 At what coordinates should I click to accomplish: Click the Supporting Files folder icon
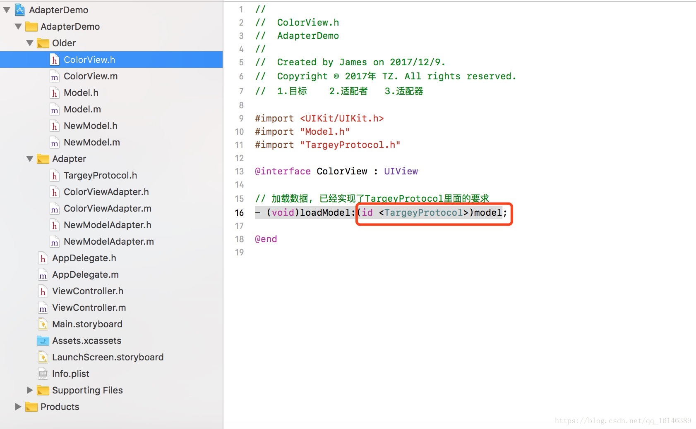(43, 391)
